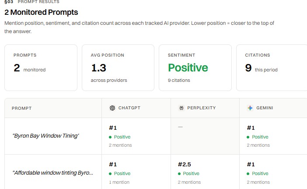307x189 pixels.
Task: Select the PERPLEXITY column header label
Action: (202, 108)
